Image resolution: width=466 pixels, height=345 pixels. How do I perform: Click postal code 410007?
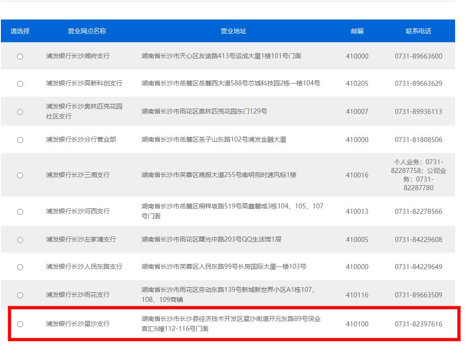357,111
